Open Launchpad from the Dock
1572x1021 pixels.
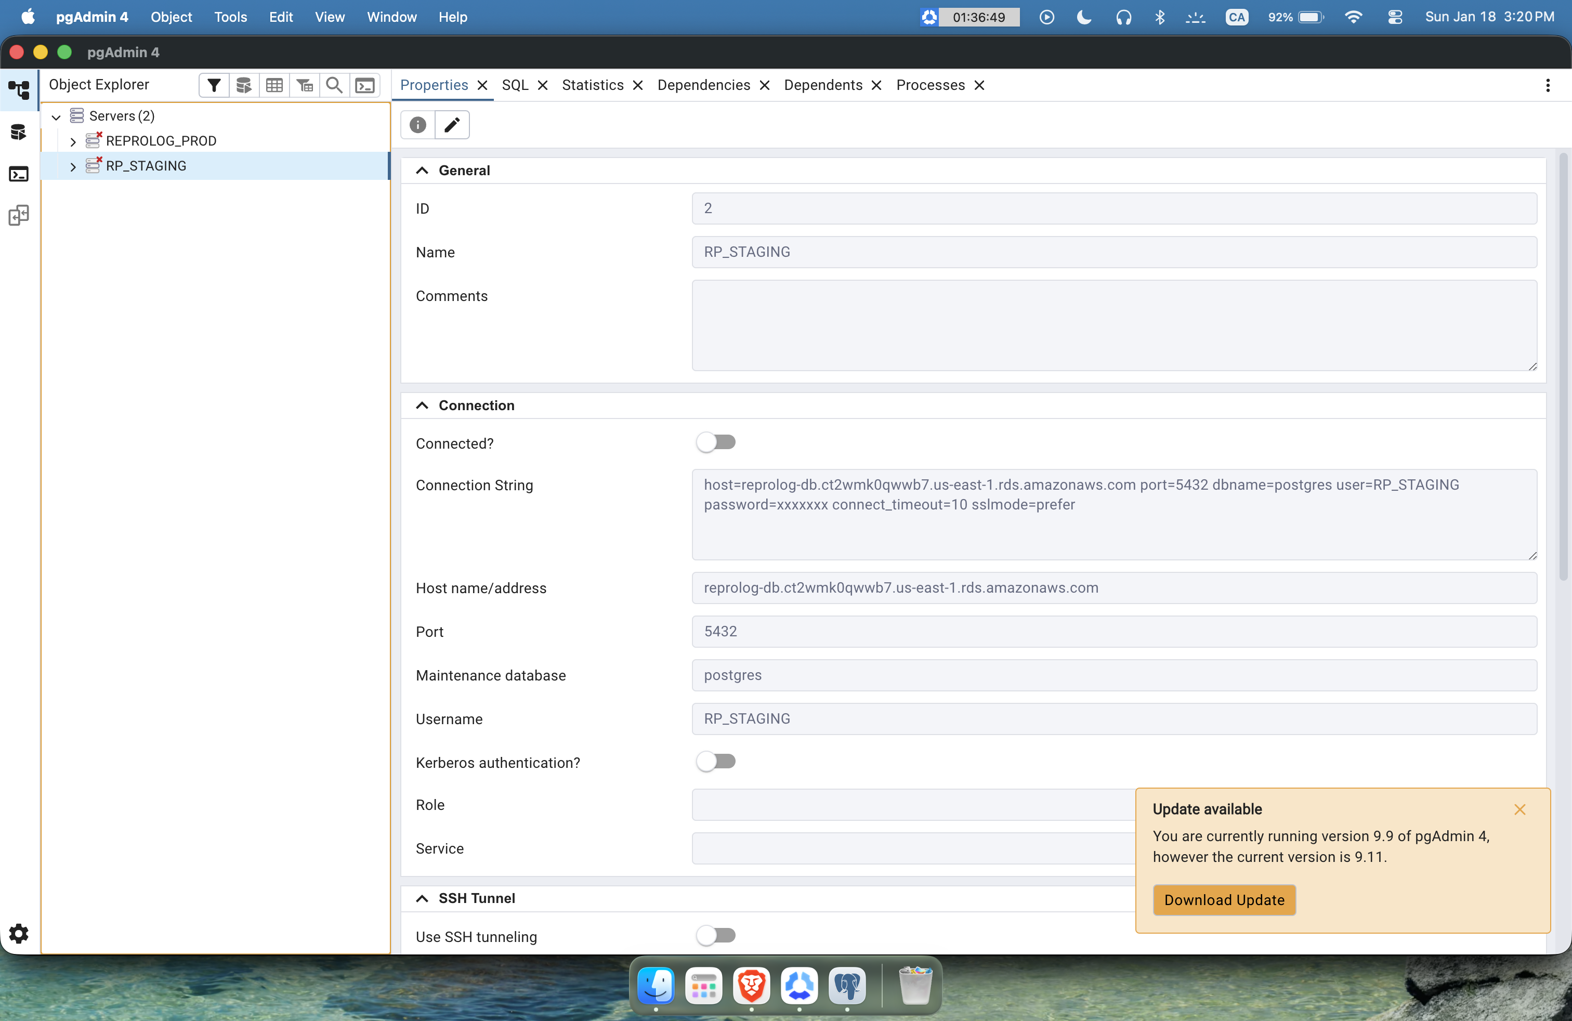pyautogui.click(x=703, y=986)
